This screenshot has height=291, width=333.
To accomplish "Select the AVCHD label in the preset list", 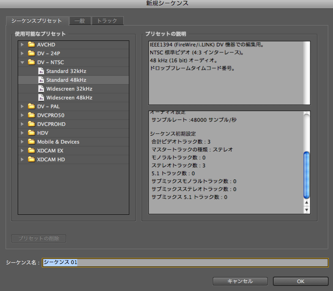I will [46, 45].
